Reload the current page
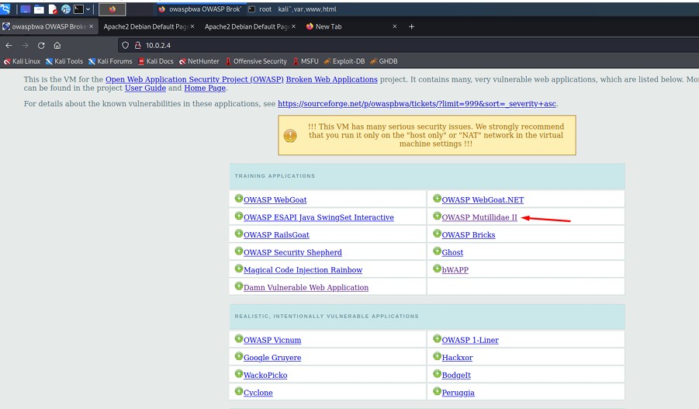This screenshot has width=699, height=409. [x=41, y=46]
